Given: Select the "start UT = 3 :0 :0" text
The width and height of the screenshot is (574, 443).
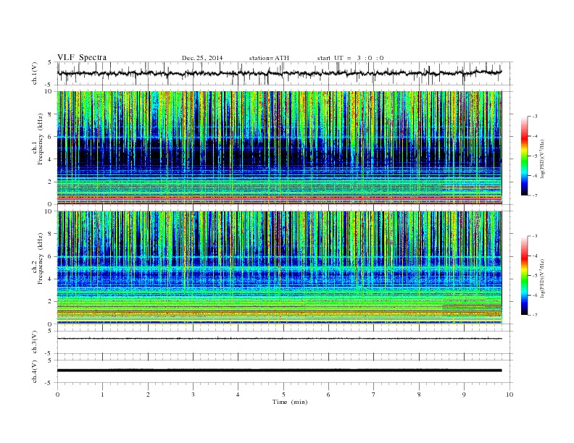Looking at the screenshot, I should coord(350,58).
